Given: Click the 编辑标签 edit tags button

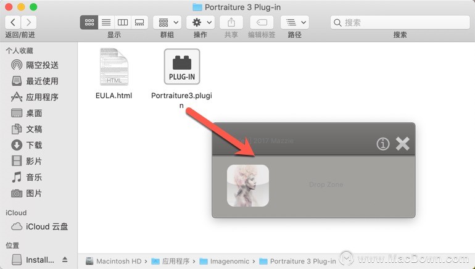Looking at the screenshot, I should pos(262,22).
